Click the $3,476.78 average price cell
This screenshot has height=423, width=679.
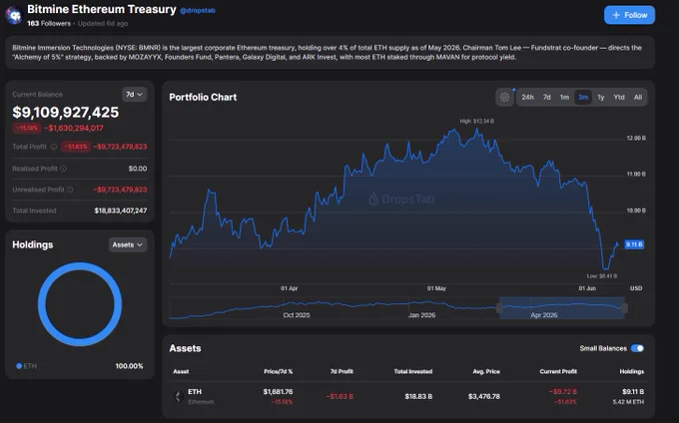pyautogui.click(x=484, y=396)
